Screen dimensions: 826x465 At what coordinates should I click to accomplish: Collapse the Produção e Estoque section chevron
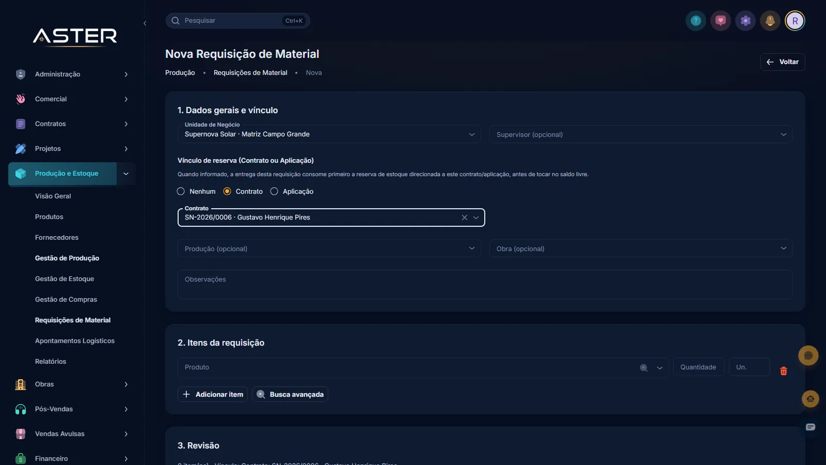pyautogui.click(x=126, y=174)
